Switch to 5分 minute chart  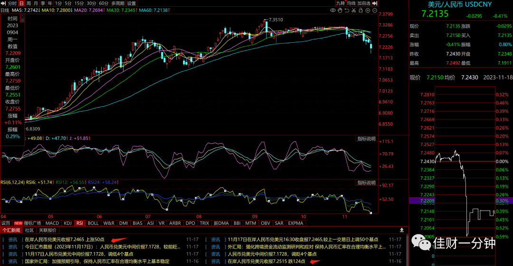click(68, 3)
